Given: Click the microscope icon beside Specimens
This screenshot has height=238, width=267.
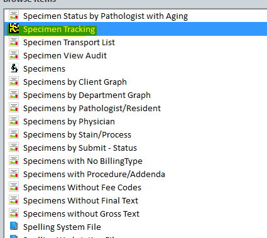Looking at the screenshot, I should coord(14,68).
